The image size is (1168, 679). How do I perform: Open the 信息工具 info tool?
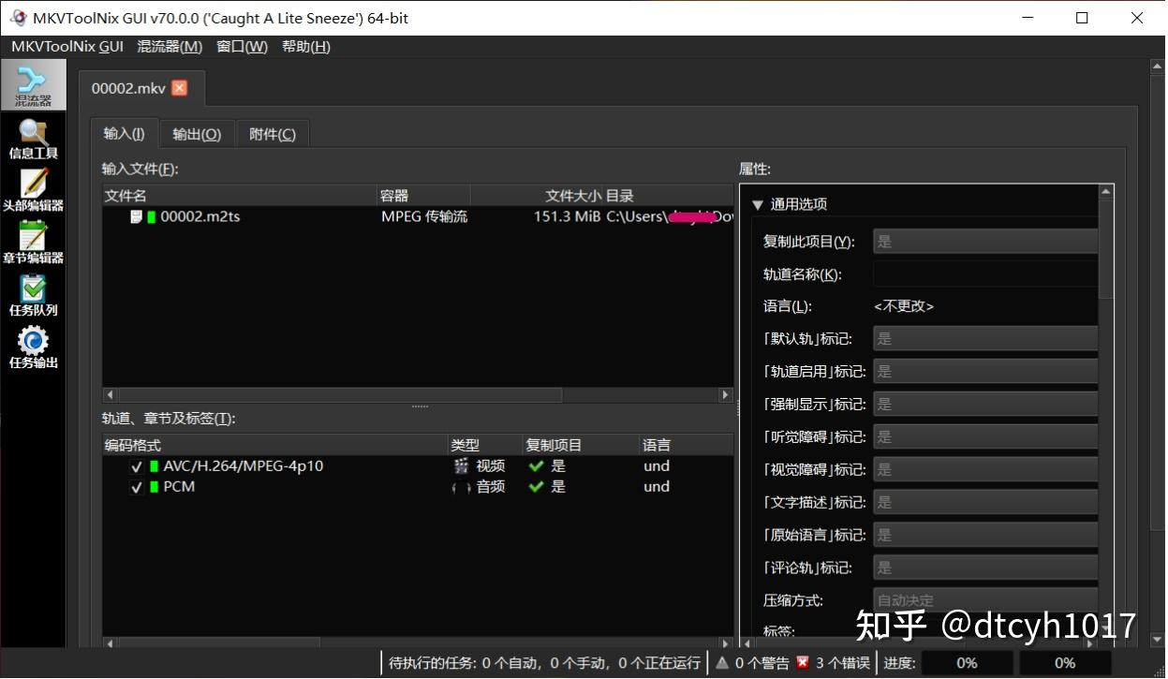(33, 140)
